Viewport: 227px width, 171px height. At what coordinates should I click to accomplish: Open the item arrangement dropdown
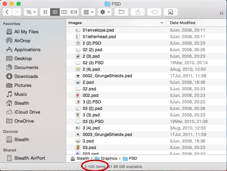click(x=88, y=12)
